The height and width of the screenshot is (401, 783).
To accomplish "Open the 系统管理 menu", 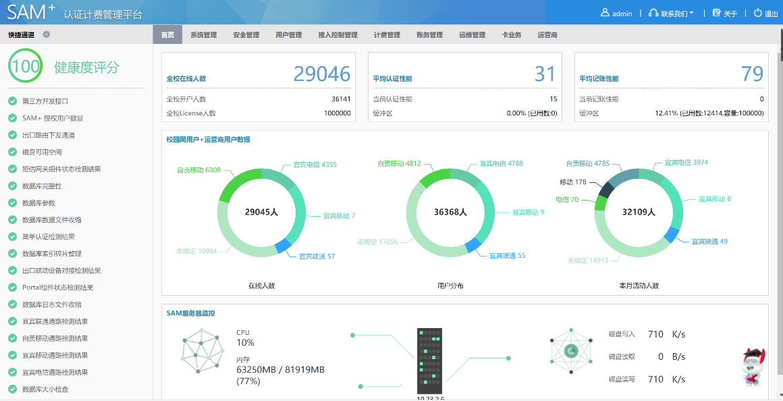I will (x=203, y=35).
